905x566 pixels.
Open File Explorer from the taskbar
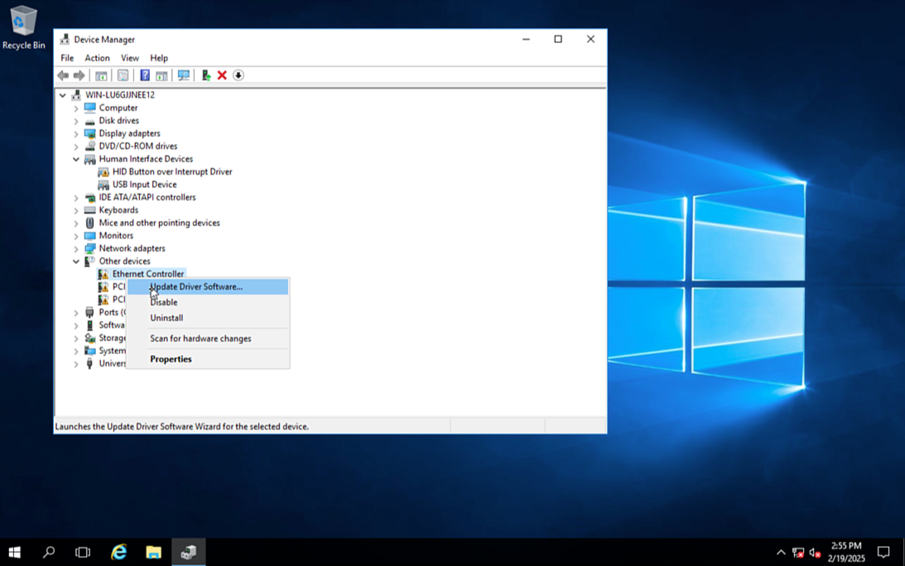[153, 552]
